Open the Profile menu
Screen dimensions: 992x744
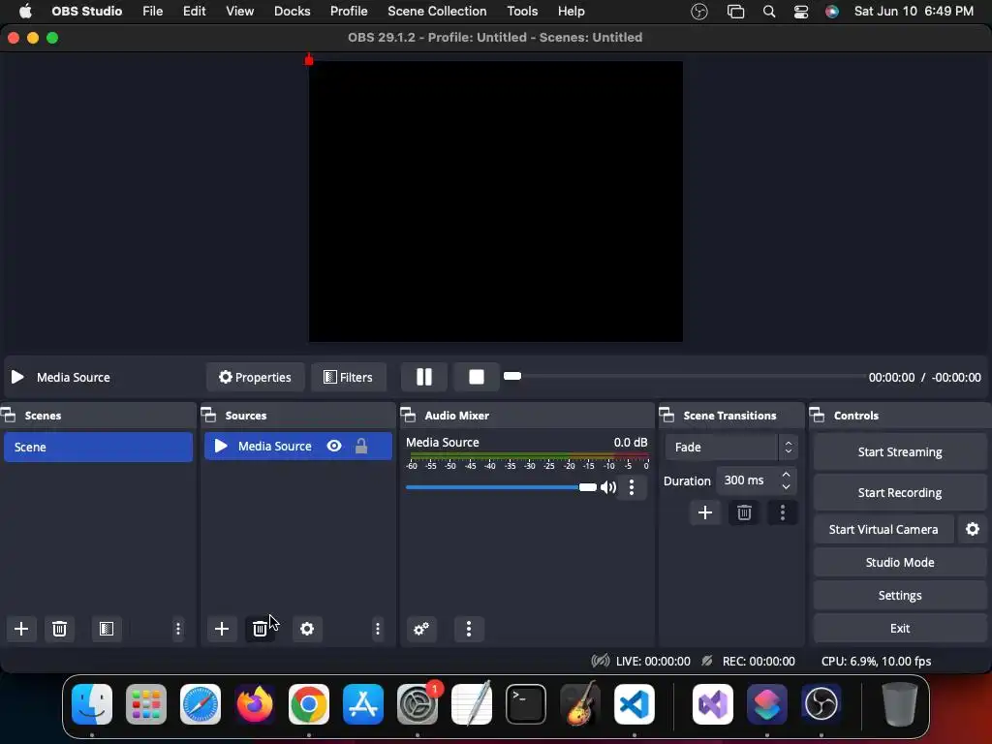[x=349, y=12]
